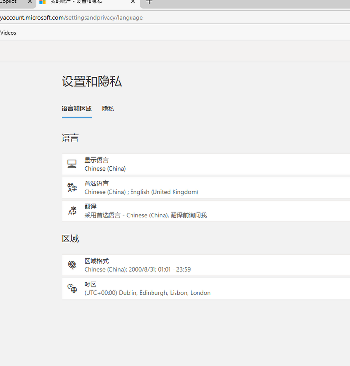Close the Microsoft account settings tab
Image resolution: width=350 pixels, height=366 pixels.
133,2
